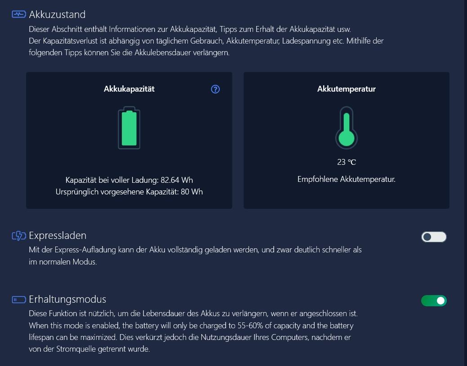Click the 23 °C temperature reading
This screenshot has height=366, width=467.
pyautogui.click(x=347, y=162)
